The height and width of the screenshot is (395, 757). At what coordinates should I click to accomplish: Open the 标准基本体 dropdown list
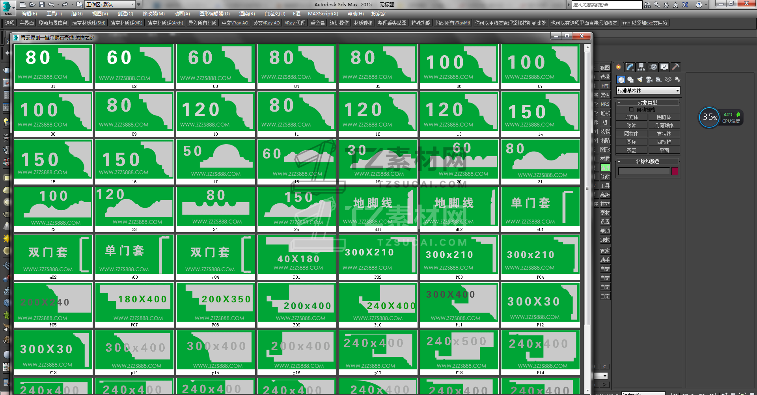pyautogui.click(x=649, y=91)
